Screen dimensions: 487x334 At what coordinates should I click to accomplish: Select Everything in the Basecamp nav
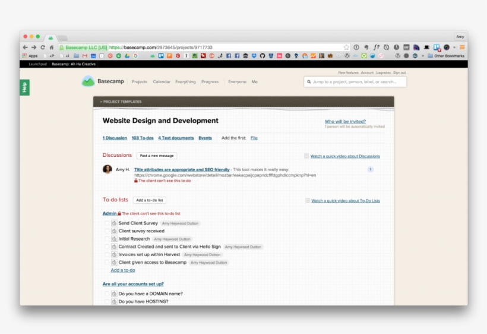(185, 81)
